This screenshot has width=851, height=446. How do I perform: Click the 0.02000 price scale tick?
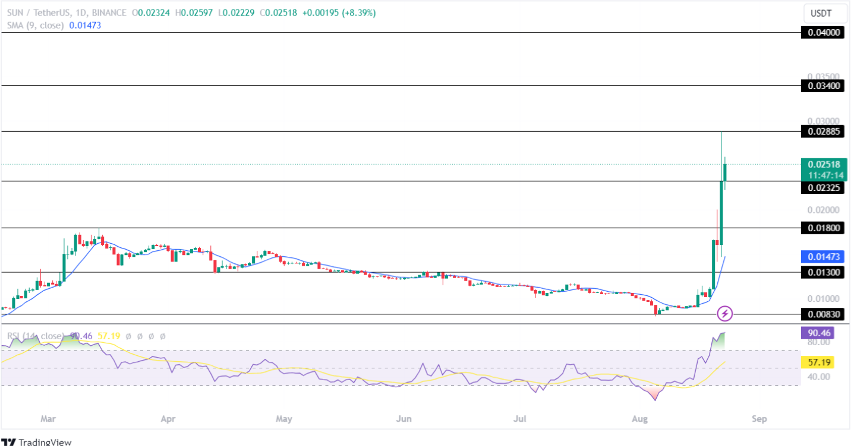pos(823,210)
